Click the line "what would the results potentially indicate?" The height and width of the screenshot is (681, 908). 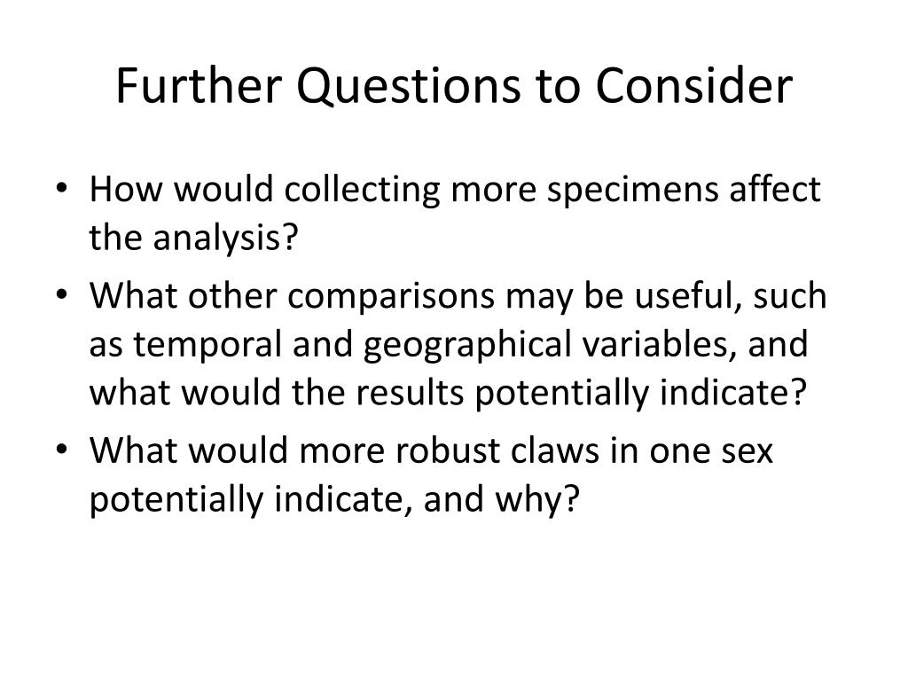click(448, 393)
